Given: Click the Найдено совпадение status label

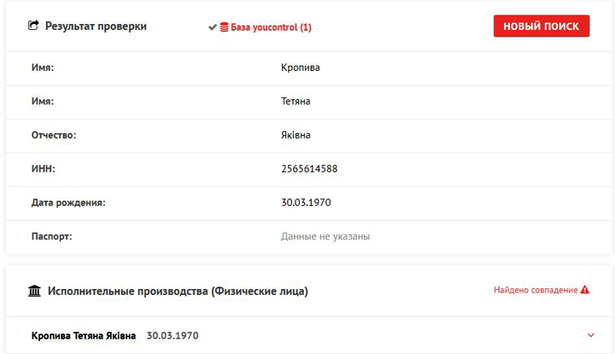Looking at the screenshot, I should (x=536, y=291).
